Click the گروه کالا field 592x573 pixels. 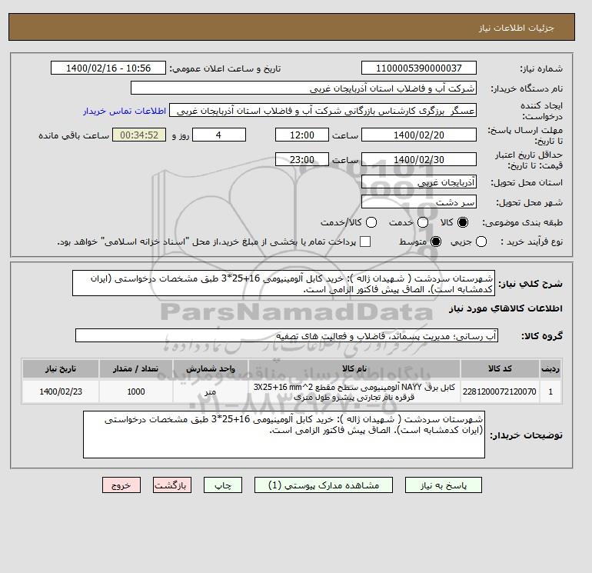(x=287, y=335)
